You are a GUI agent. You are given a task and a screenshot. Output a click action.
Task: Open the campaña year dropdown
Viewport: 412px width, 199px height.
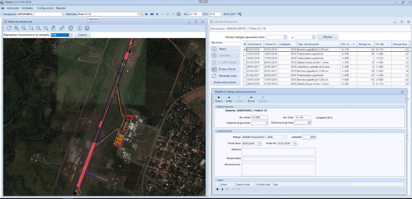(71, 35)
